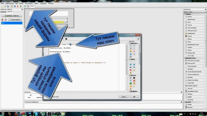This screenshot has height=116, width=207.
Task: Switch to the Свойства tab
Action: [x=4, y=12]
